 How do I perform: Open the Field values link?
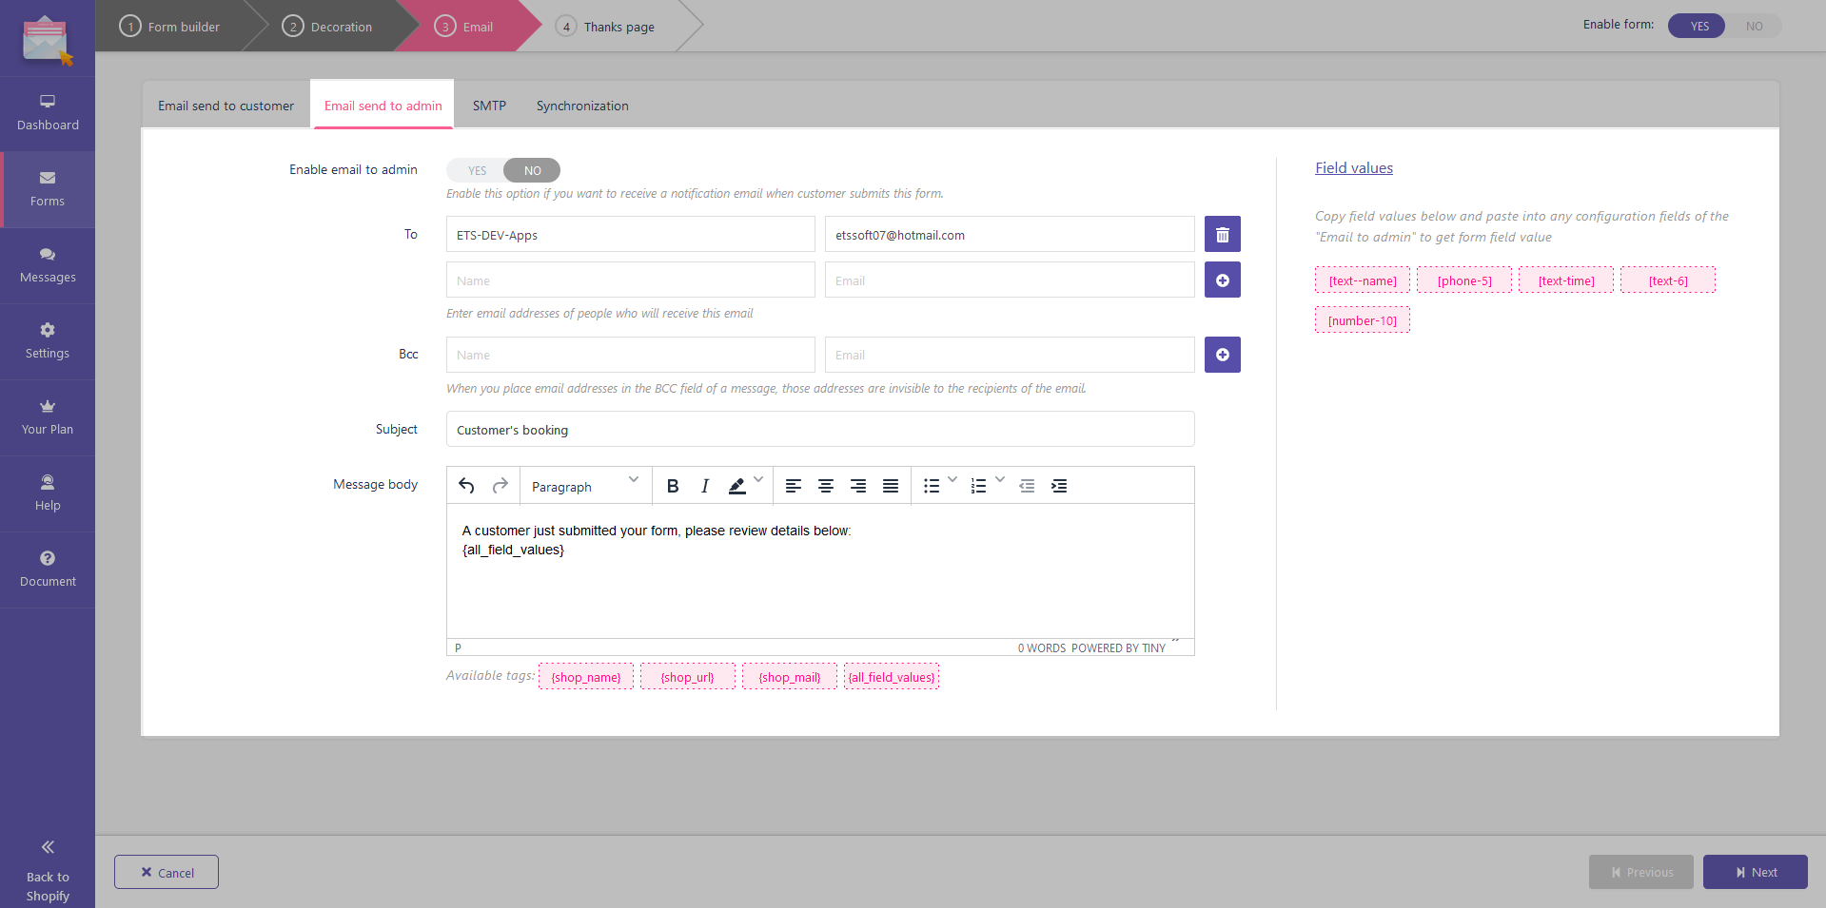[1354, 168]
